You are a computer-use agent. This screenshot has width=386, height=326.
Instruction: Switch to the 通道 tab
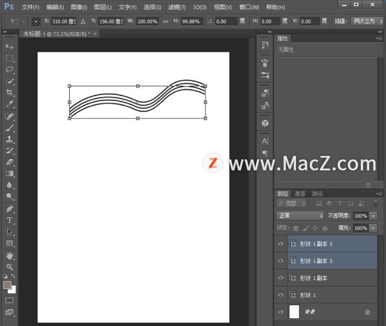(300, 193)
